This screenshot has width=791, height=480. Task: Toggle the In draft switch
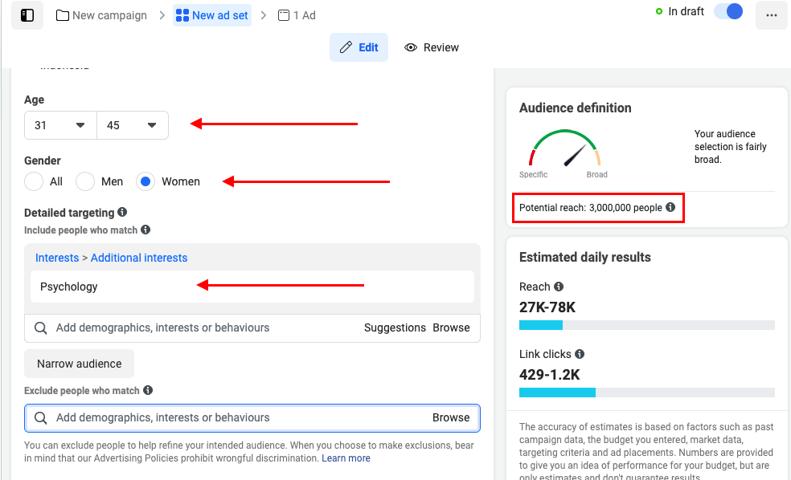tap(728, 11)
